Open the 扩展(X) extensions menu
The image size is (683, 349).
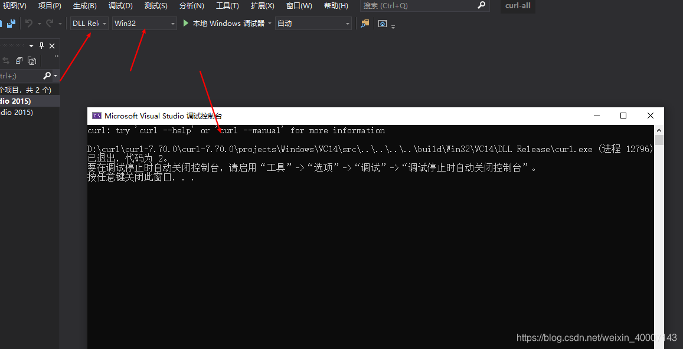click(x=263, y=6)
